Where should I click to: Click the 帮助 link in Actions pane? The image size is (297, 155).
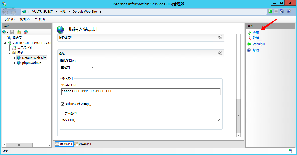pos(256,50)
